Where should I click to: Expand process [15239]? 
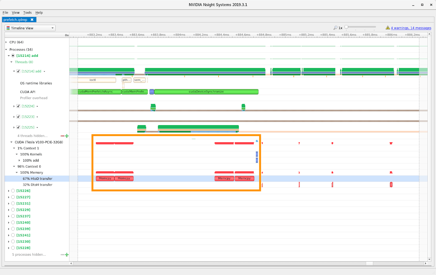[9, 229]
